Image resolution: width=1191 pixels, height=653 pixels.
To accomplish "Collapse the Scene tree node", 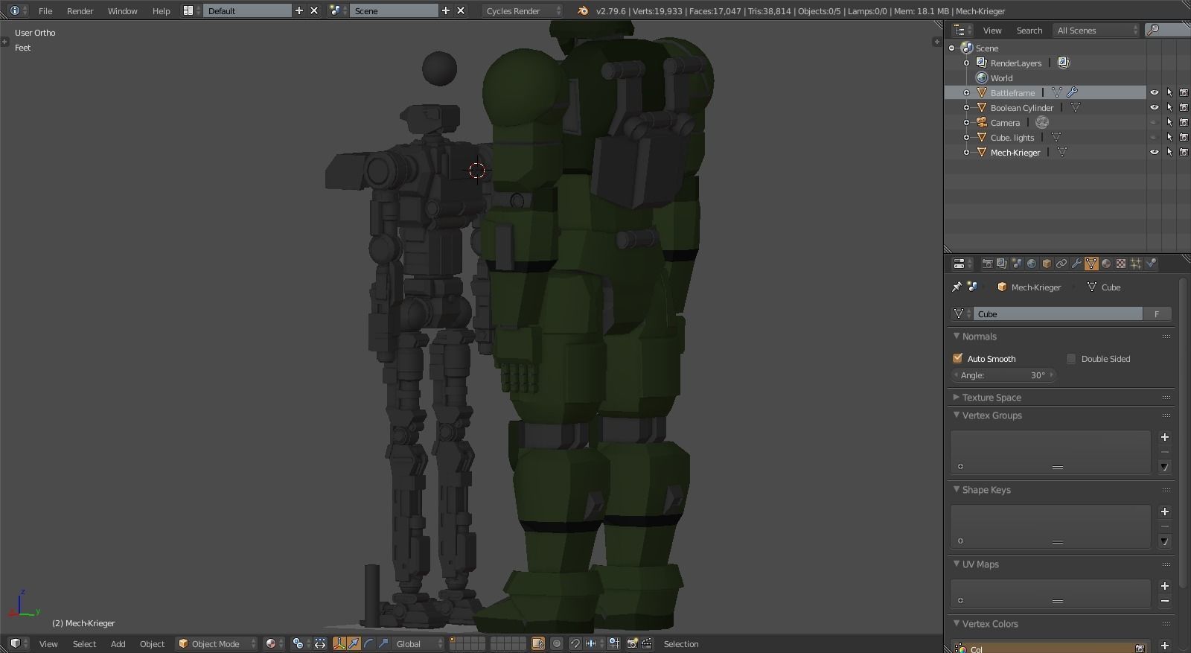I will [951, 48].
